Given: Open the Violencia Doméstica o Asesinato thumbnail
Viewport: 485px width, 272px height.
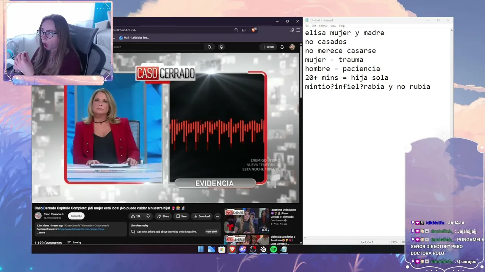Looking at the screenshot, I should pos(246,240).
